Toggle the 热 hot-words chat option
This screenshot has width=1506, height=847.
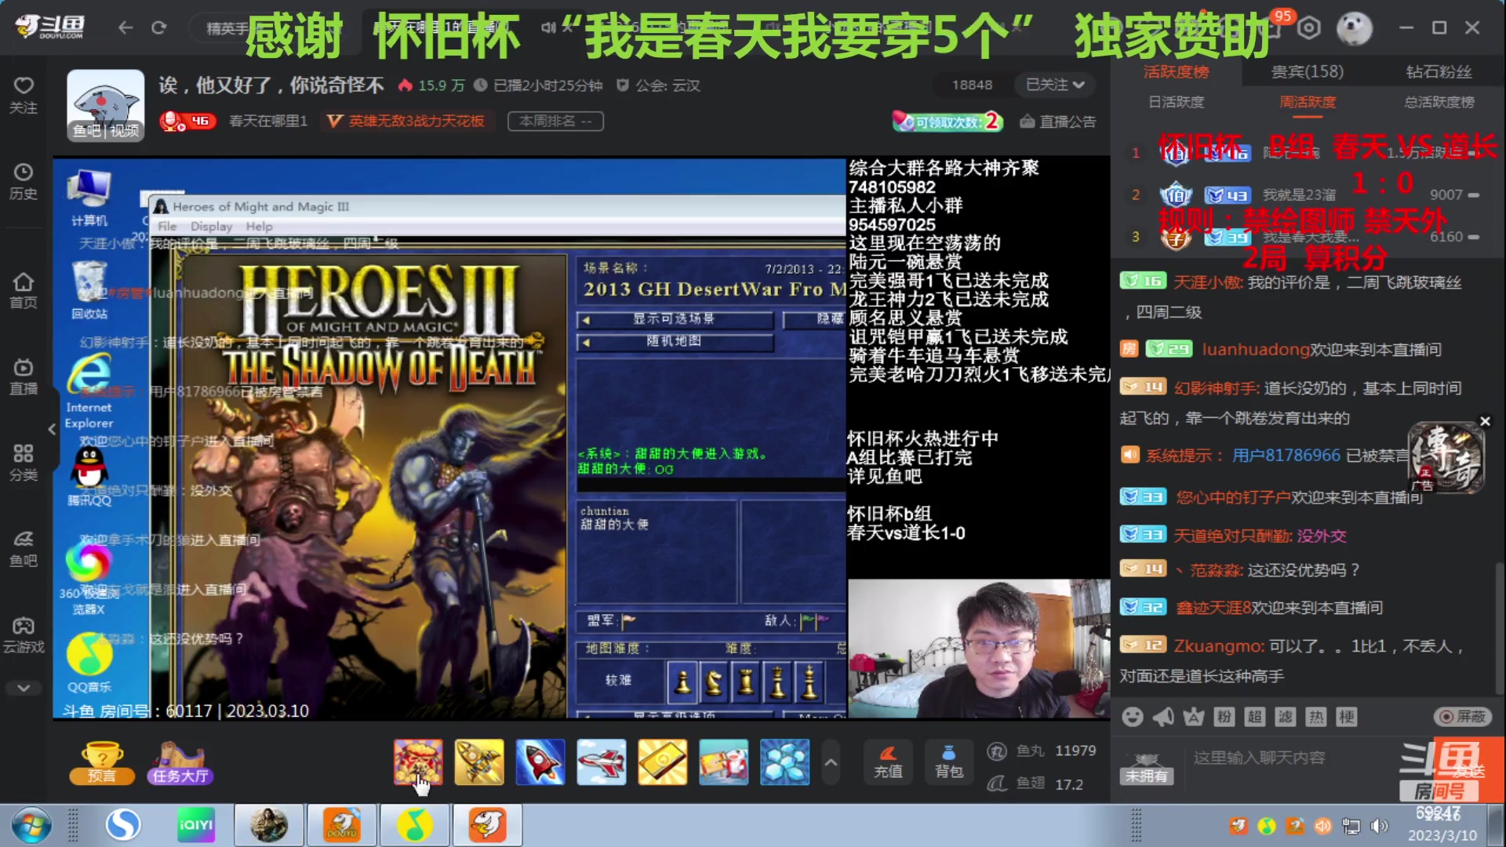1316,717
